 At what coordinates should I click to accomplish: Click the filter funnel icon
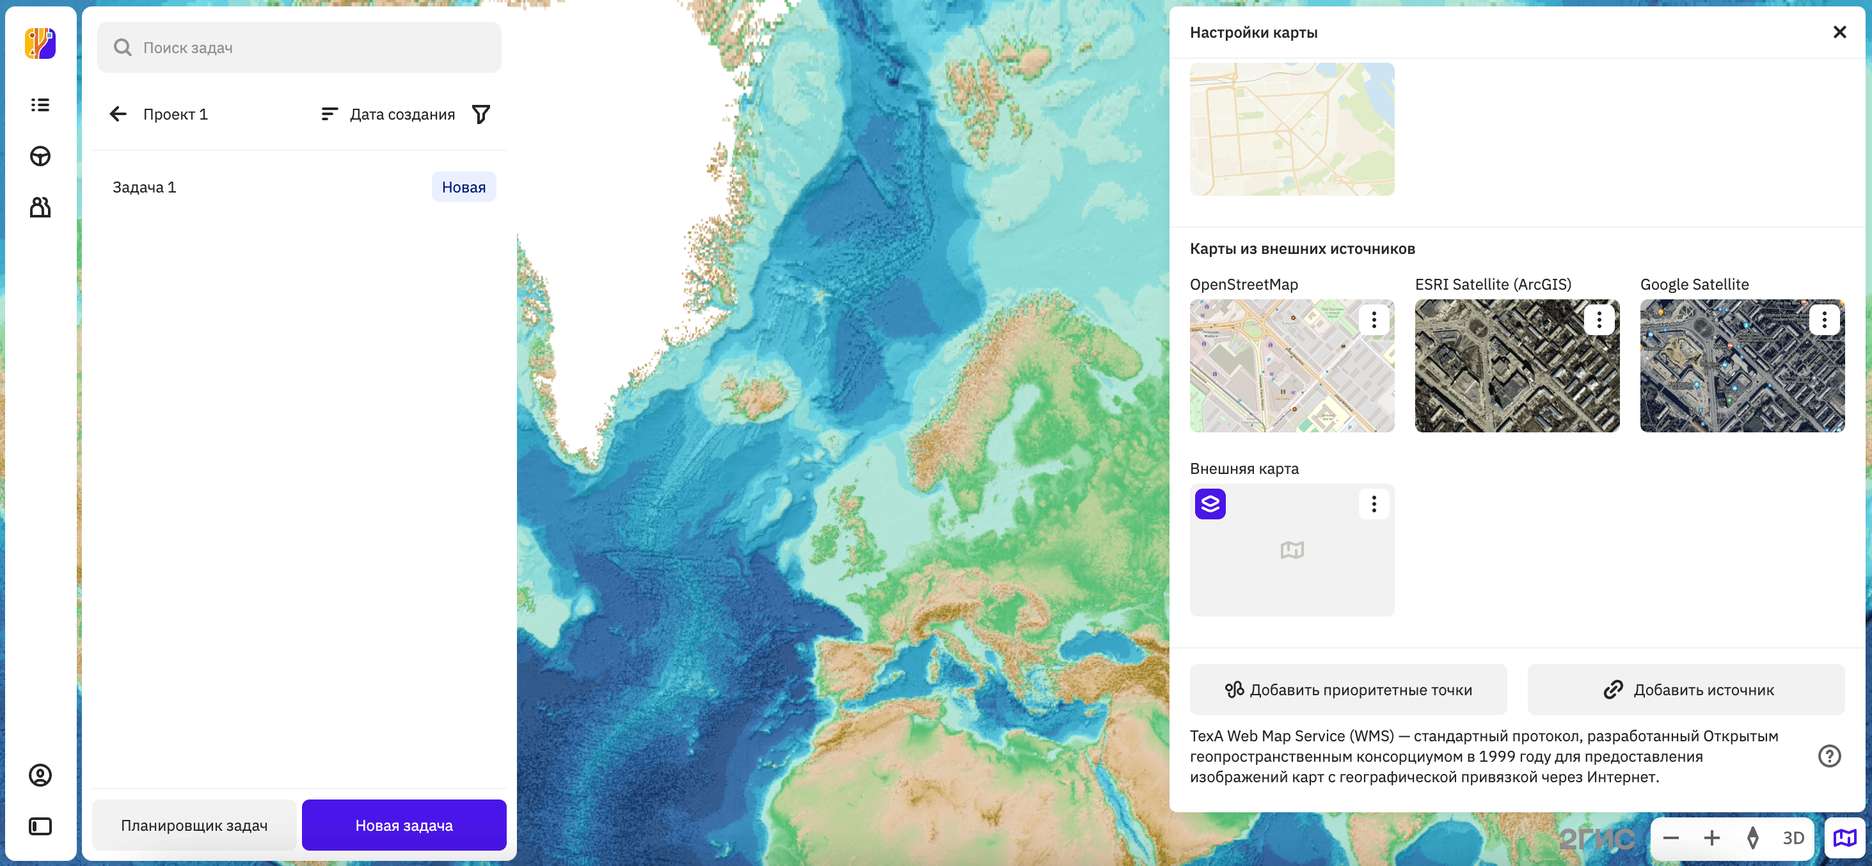481,114
